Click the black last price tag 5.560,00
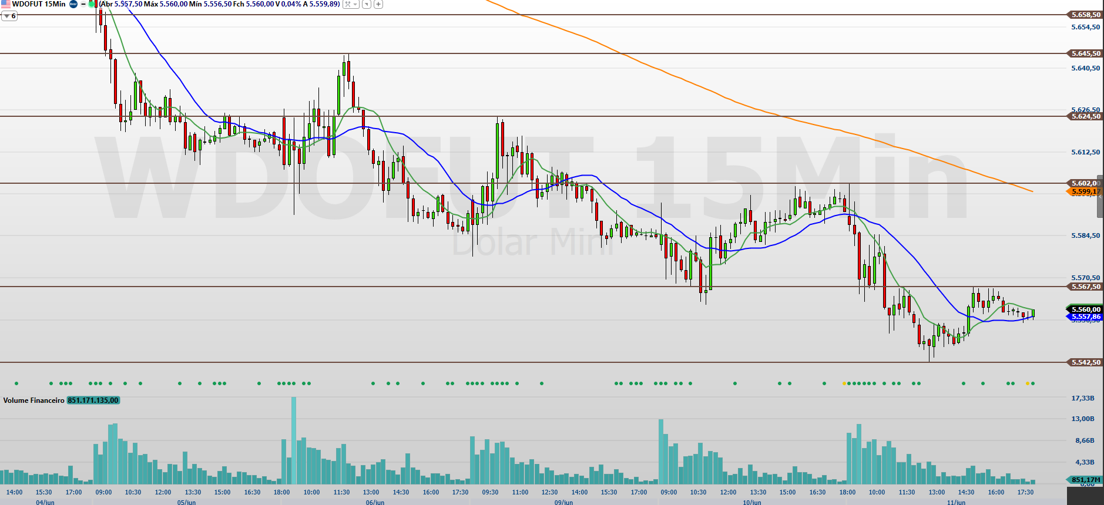The width and height of the screenshot is (1104, 505). [1085, 309]
